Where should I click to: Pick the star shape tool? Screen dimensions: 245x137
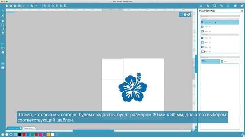3,21
